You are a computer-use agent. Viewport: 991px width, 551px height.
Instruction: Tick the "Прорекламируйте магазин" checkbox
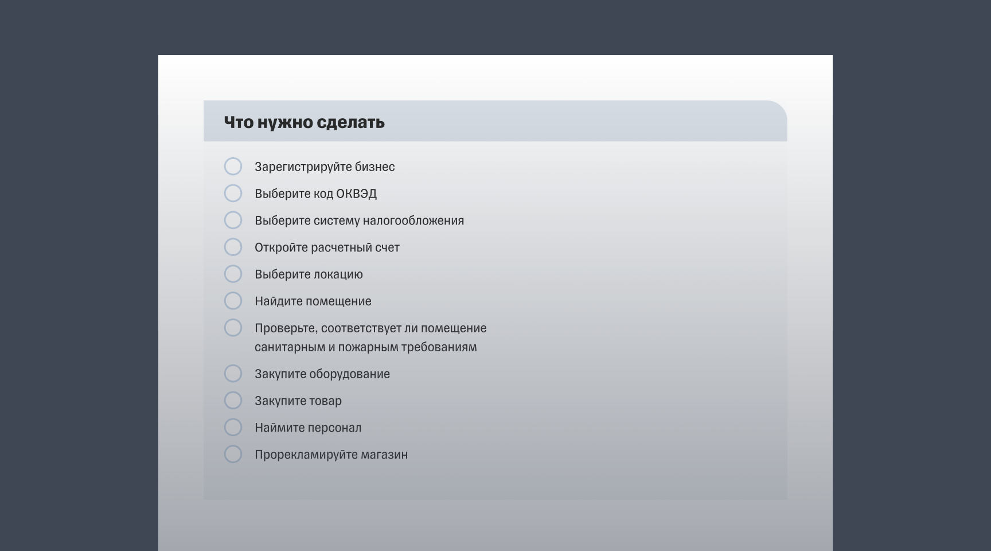point(233,454)
